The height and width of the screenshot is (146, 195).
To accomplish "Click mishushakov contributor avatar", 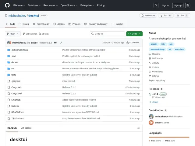I will 151,116.
